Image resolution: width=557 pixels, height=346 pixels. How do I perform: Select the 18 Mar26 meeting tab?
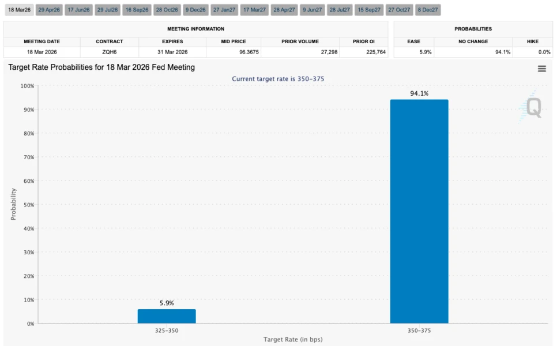pyautogui.click(x=19, y=10)
